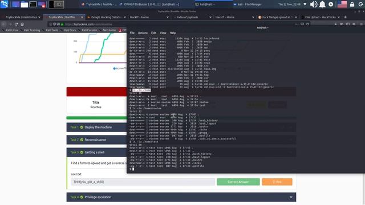Click the screen recorder panel launcher
Screen dimensions: 365x205
tap(42, 4)
